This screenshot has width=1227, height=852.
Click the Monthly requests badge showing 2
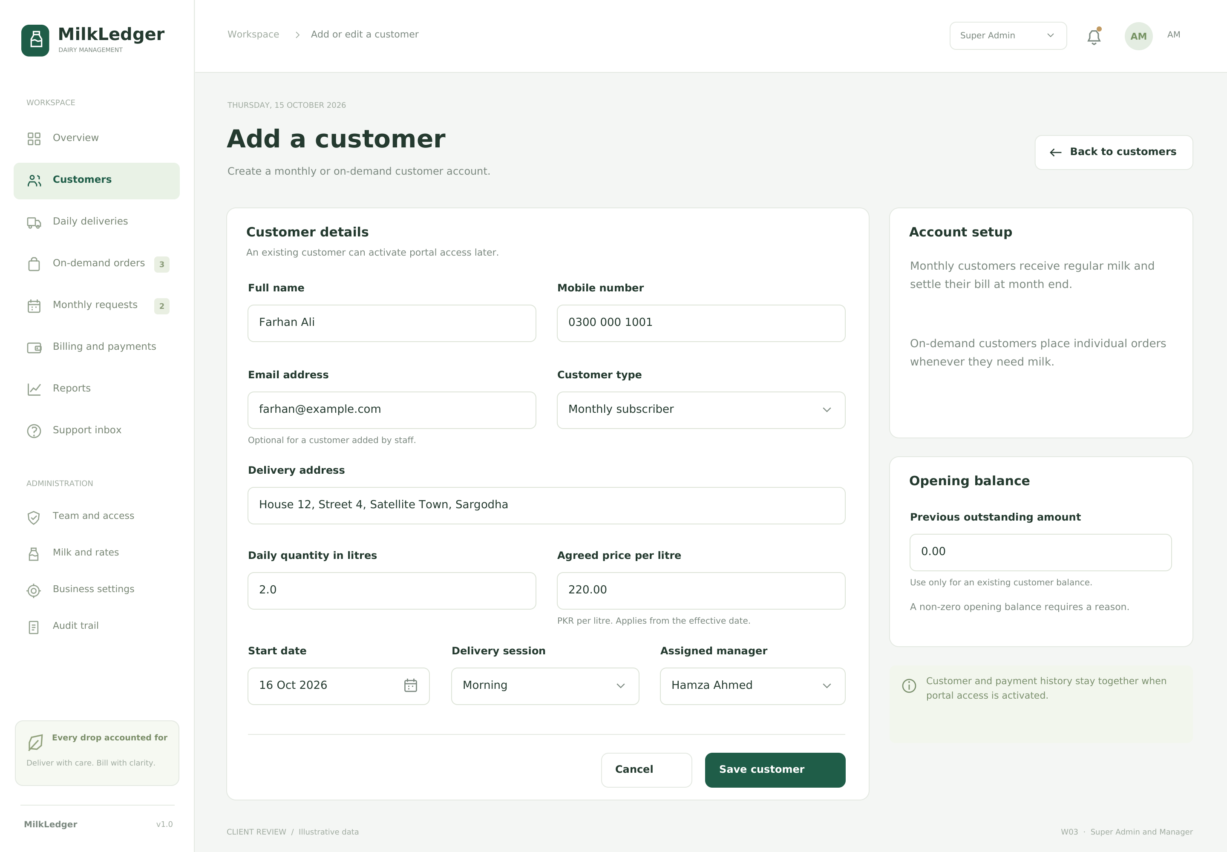coord(162,306)
